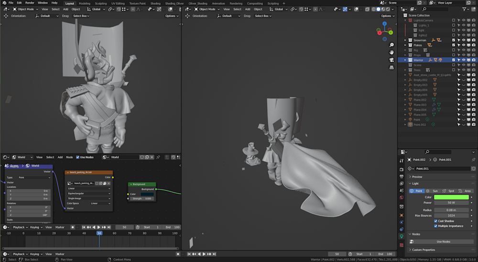This screenshot has width=478, height=262.
Task: Open the Playback popover in the timeline header
Action: pos(20,227)
